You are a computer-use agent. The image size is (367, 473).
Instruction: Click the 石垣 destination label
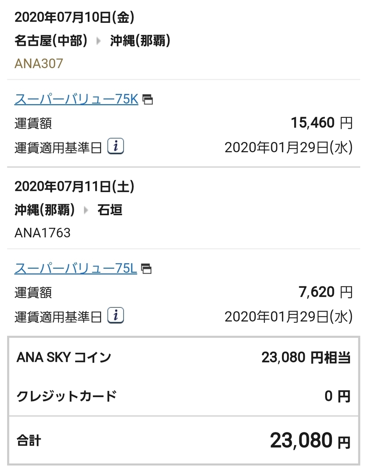tap(109, 210)
